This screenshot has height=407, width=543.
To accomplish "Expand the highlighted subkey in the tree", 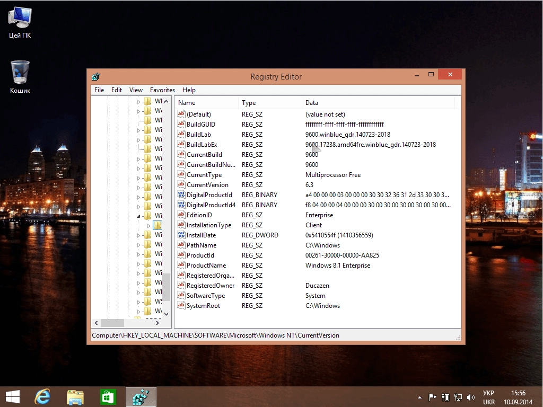I will [148, 226].
